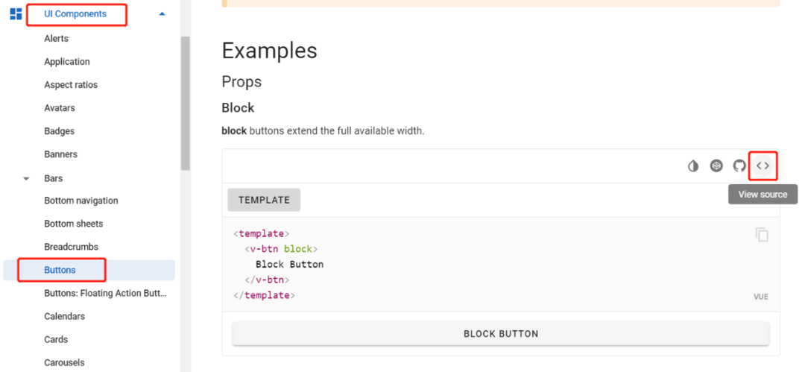Open GitHub source icon
This screenshot has width=805, height=372.
coord(739,166)
